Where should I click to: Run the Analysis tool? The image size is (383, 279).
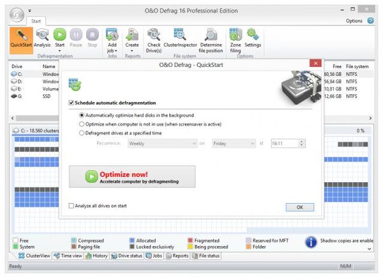[42, 38]
